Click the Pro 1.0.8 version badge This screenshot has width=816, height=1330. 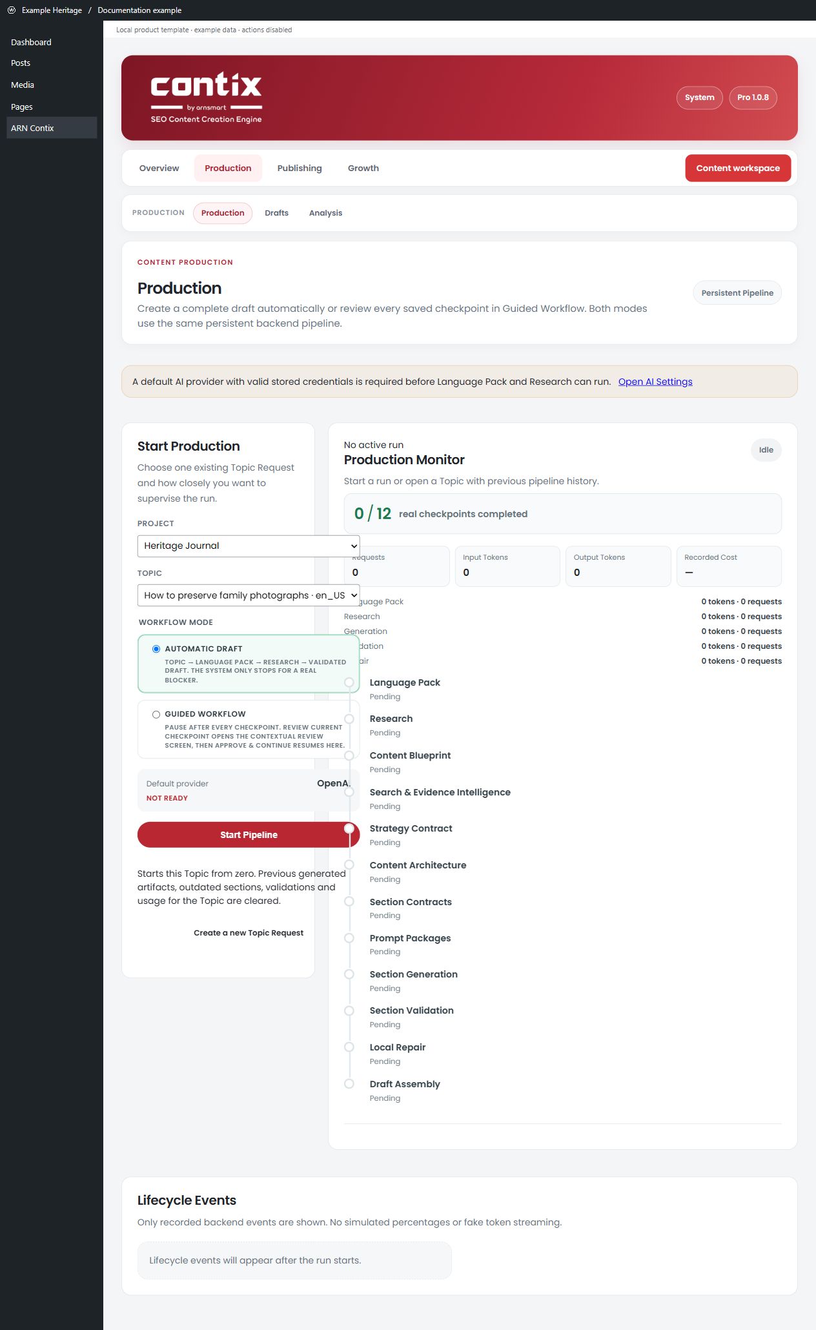coord(753,97)
